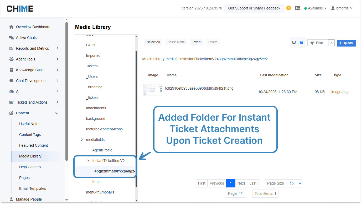Expand the Reports and Metrics menu
This screenshot has height=204, width=361.
coord(57,48)
